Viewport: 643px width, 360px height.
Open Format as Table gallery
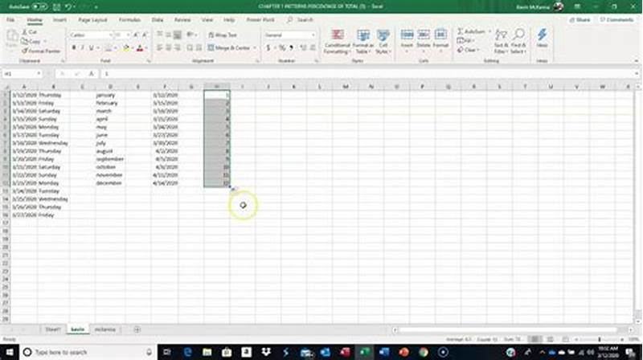click(x=363, y=42)
